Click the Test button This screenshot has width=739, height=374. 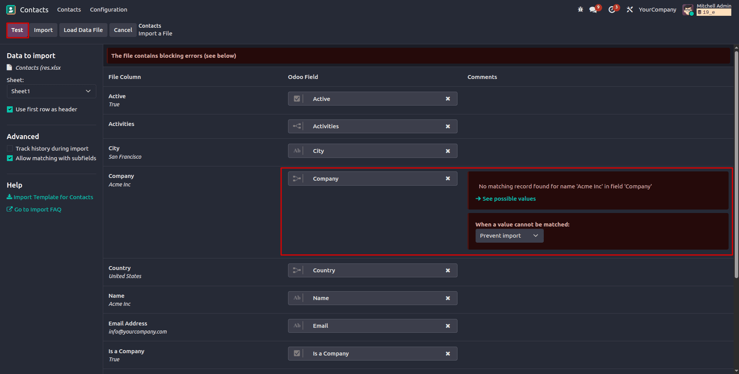[17, 30]
